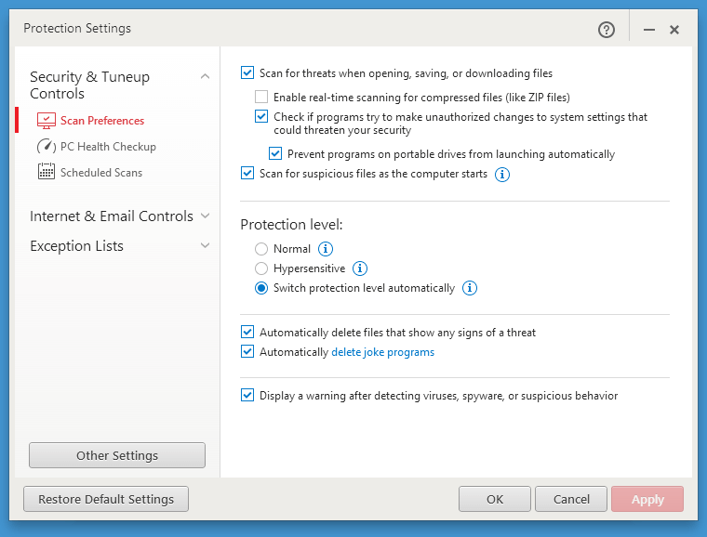Show info for automatic protection level switching
The image size is (707, 537).
click(x=470, y=288)
